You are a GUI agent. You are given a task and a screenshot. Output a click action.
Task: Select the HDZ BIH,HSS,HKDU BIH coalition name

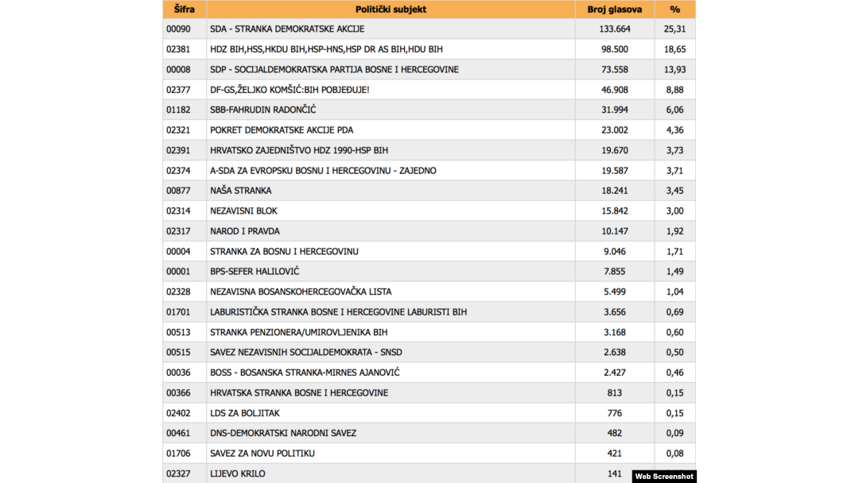[x=326, y=49]
